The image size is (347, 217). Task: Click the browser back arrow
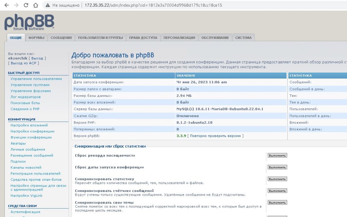pos(6,5)
